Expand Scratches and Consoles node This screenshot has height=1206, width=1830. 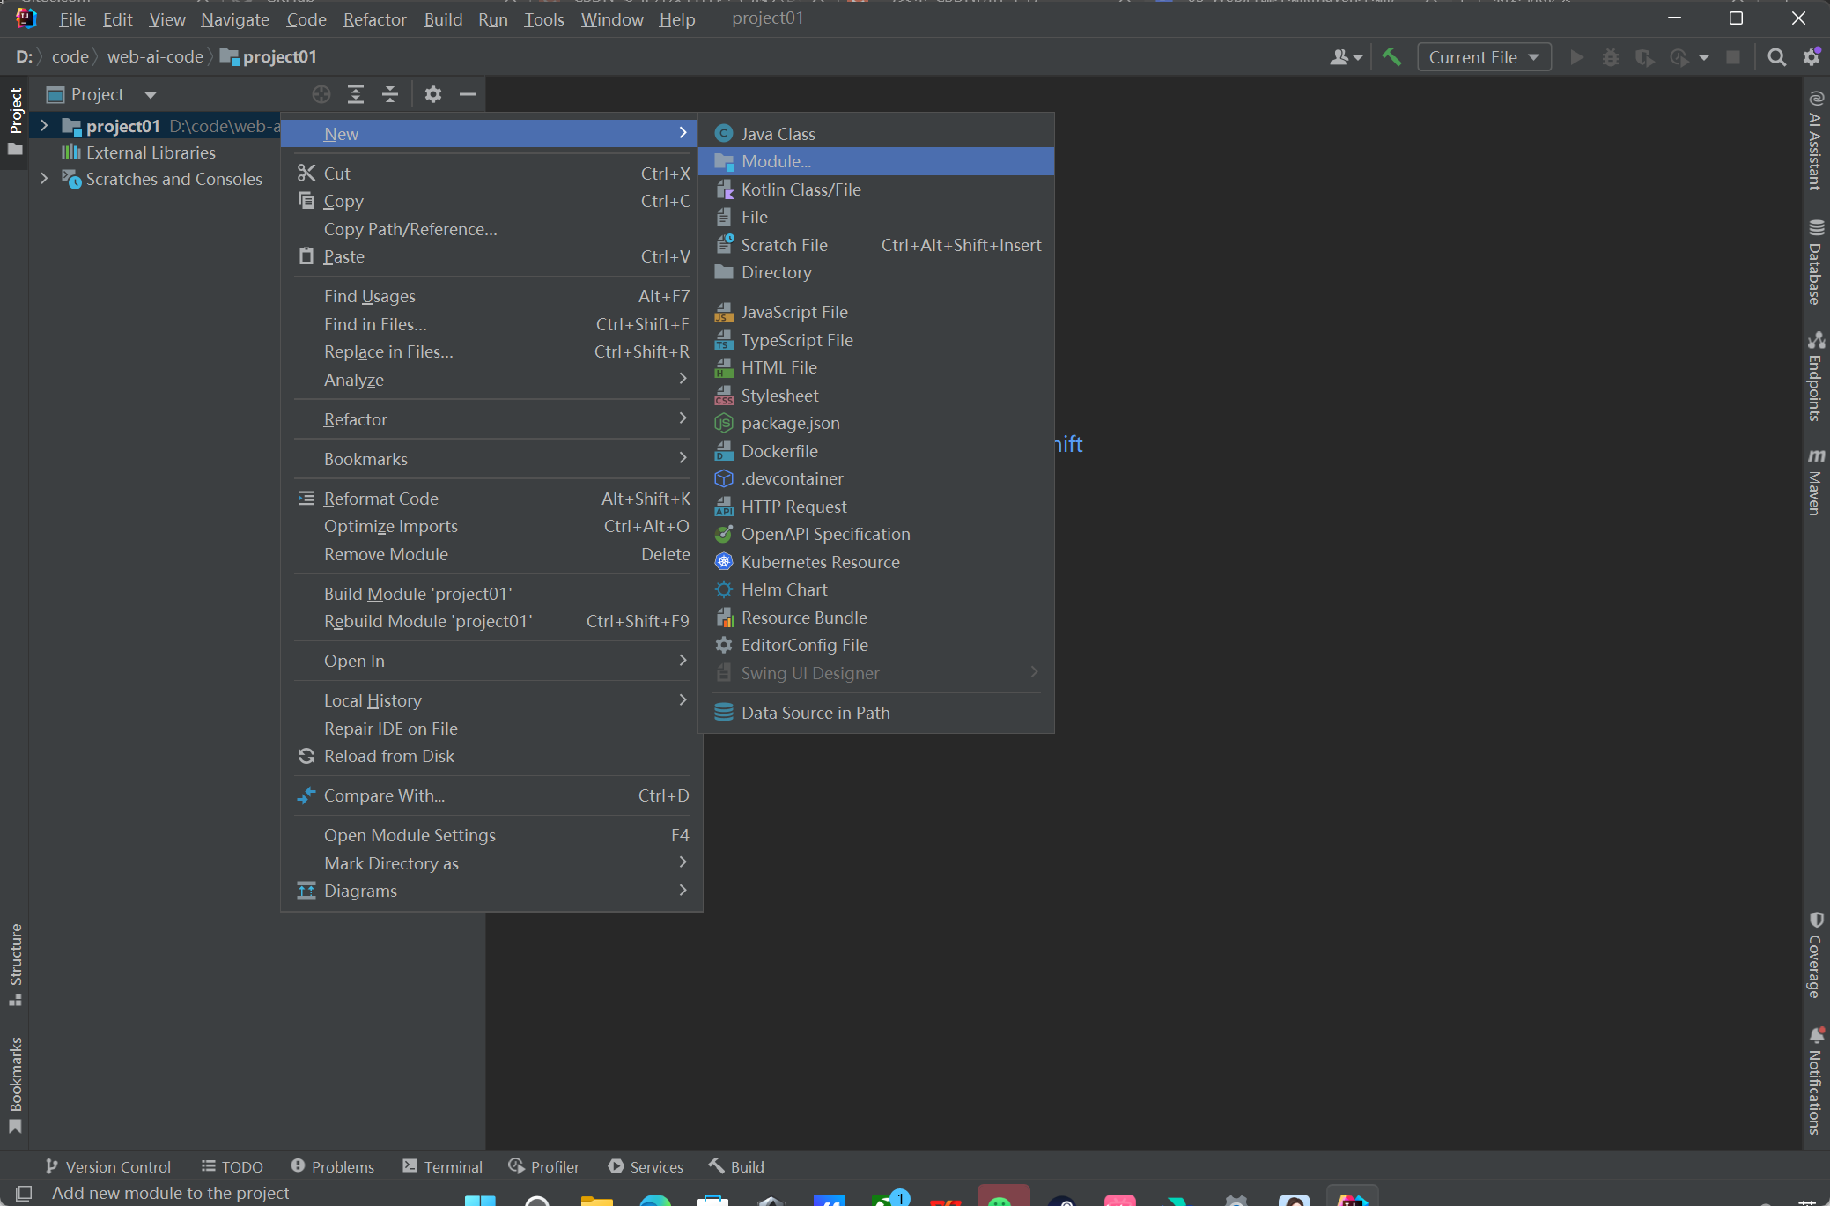pyautogui.click(x=44, y=179)
